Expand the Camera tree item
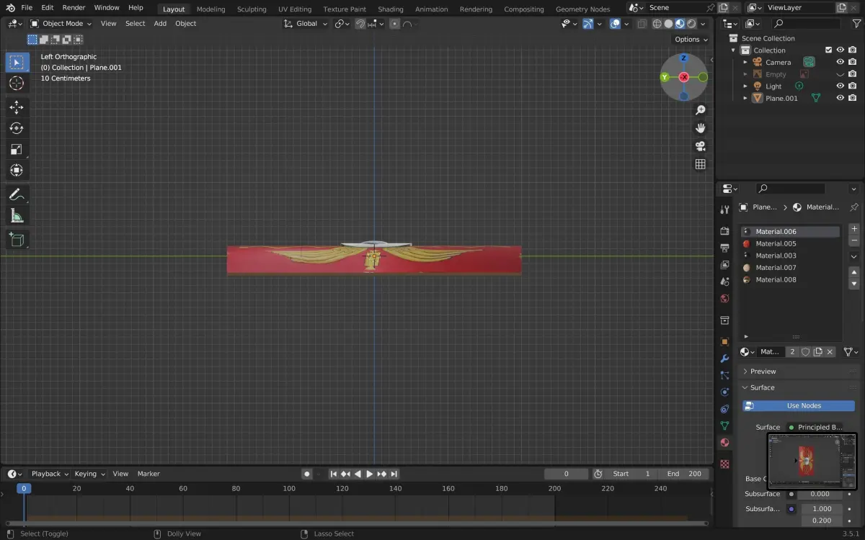 (x=745, y=63)
